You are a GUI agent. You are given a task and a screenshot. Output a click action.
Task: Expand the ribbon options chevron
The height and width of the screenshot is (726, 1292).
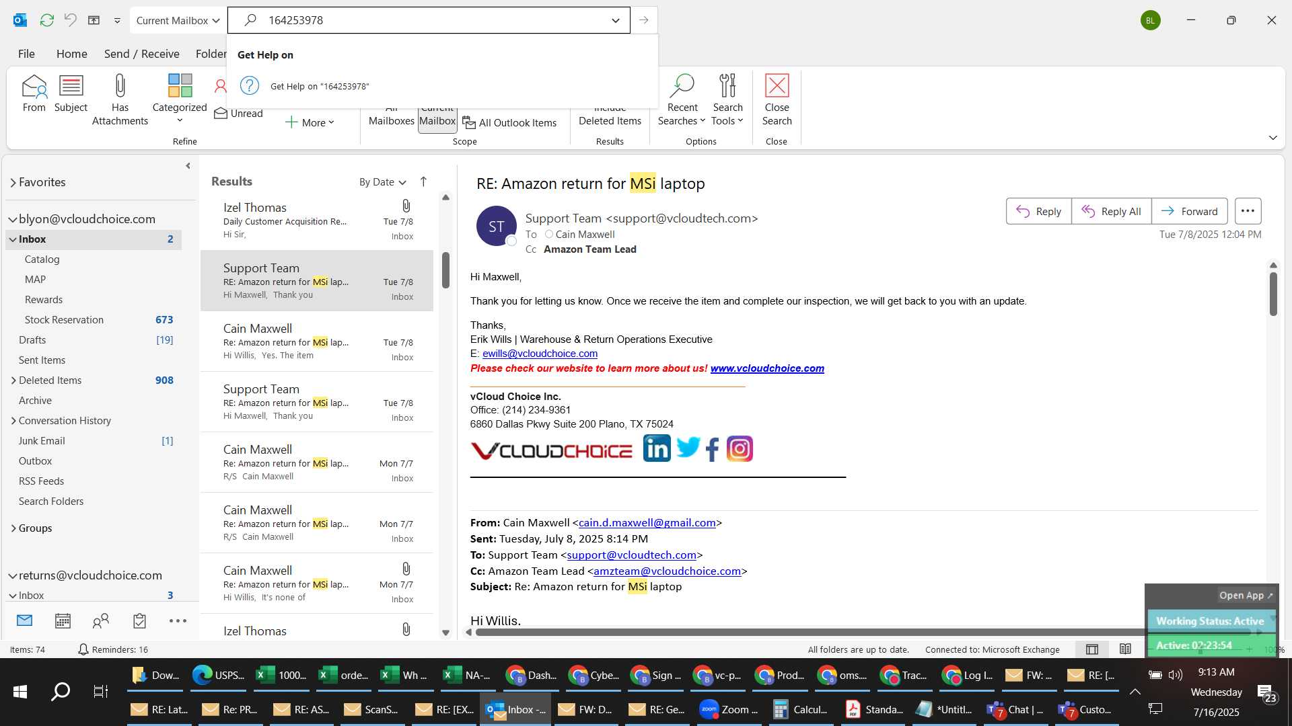tap(1272, 138)
